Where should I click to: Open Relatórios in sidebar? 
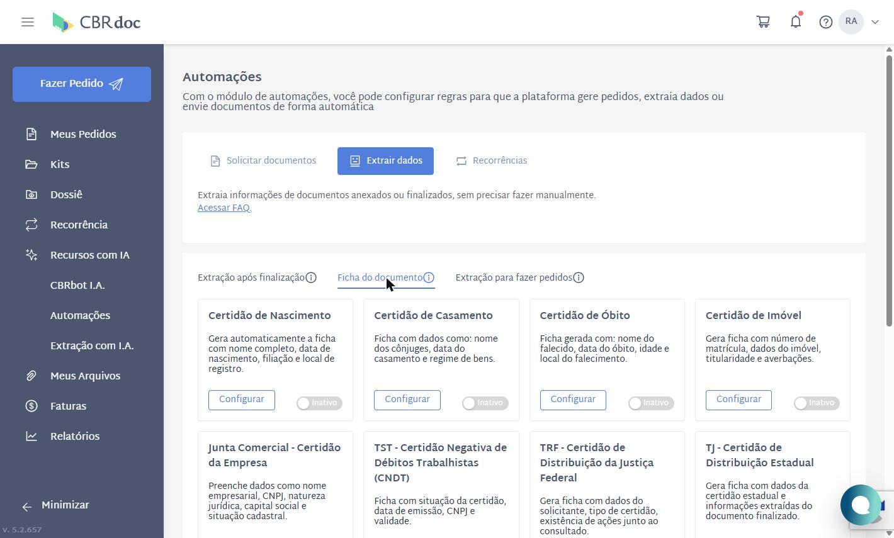[x=75, y=437]
